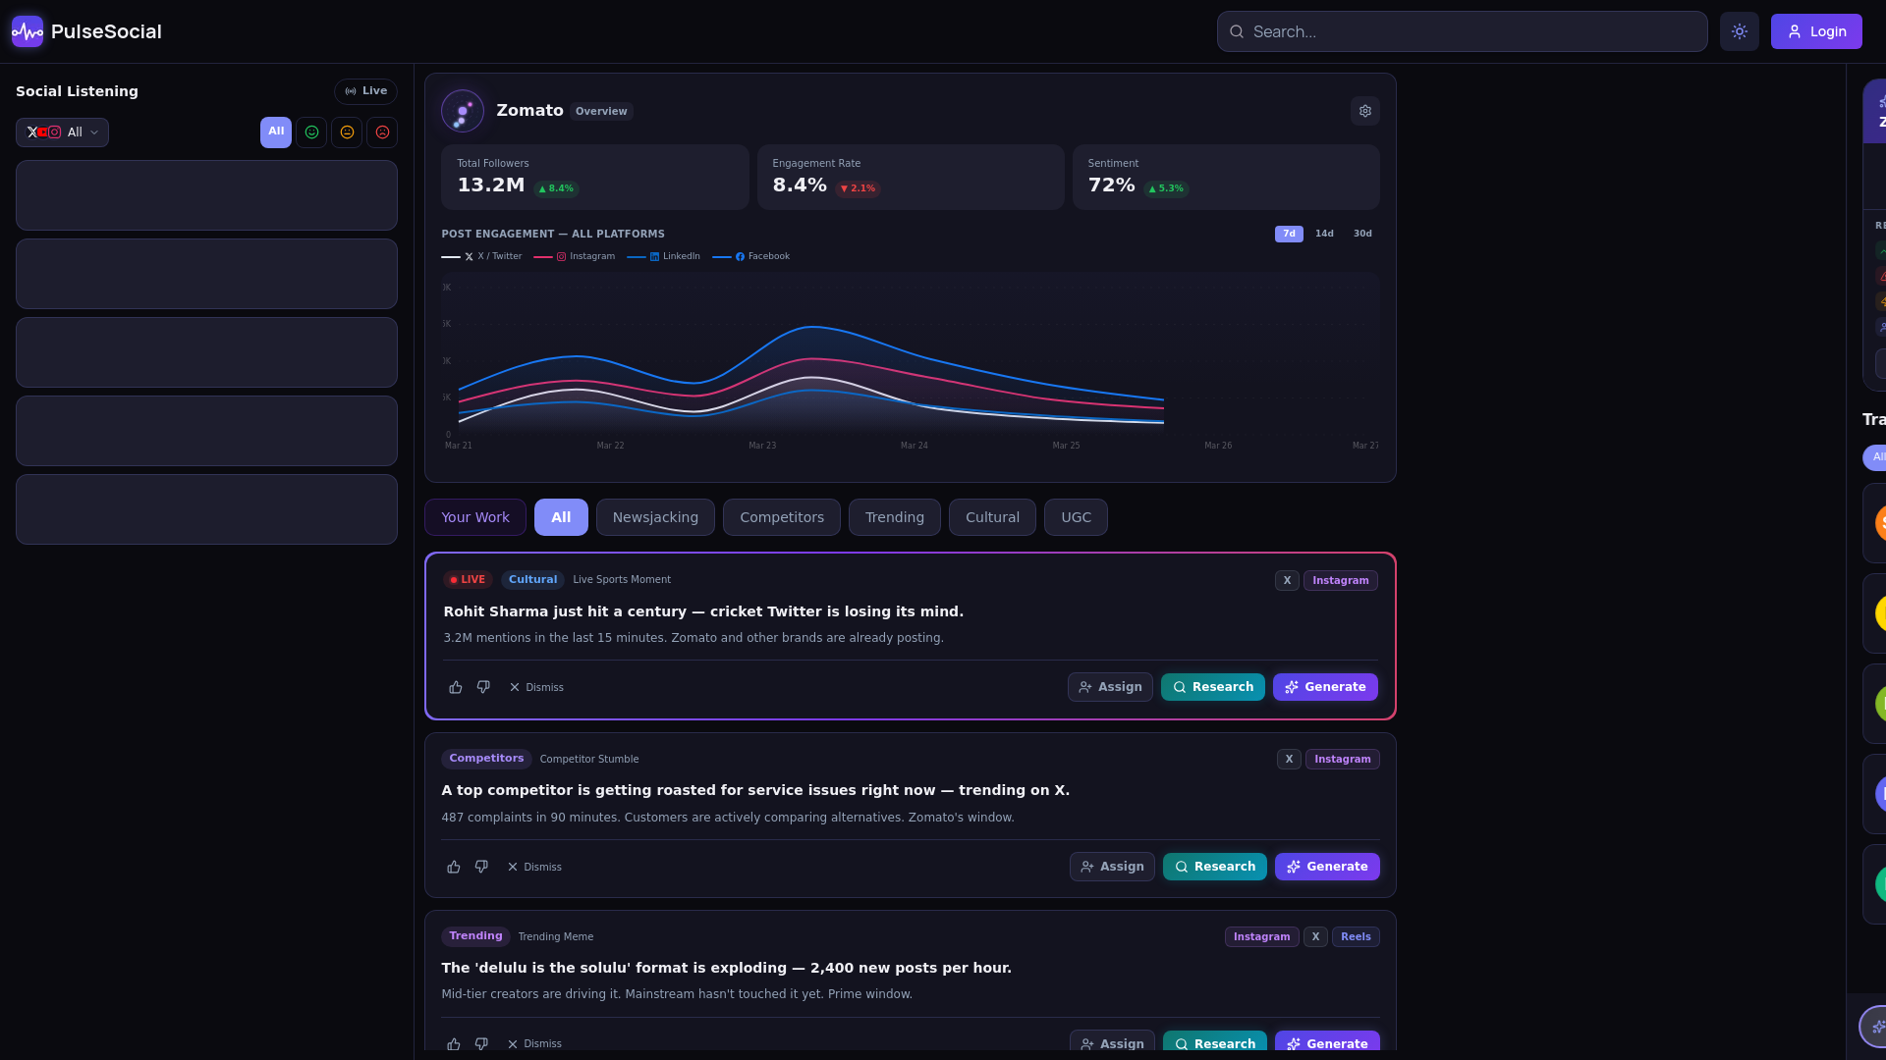The image size is (1886, 1060).
Task: Thumbs down the delulu trending card
Action: (481, 1043)
